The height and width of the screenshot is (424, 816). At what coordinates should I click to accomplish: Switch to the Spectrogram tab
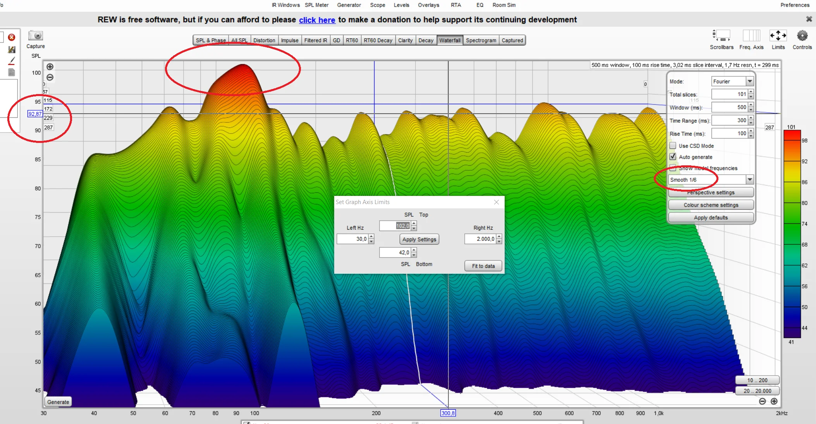click(481, 40)
